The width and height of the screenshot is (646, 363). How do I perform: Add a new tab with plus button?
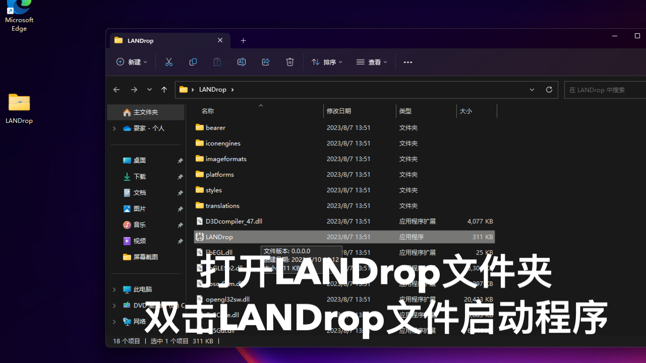(x=243, y=40)
